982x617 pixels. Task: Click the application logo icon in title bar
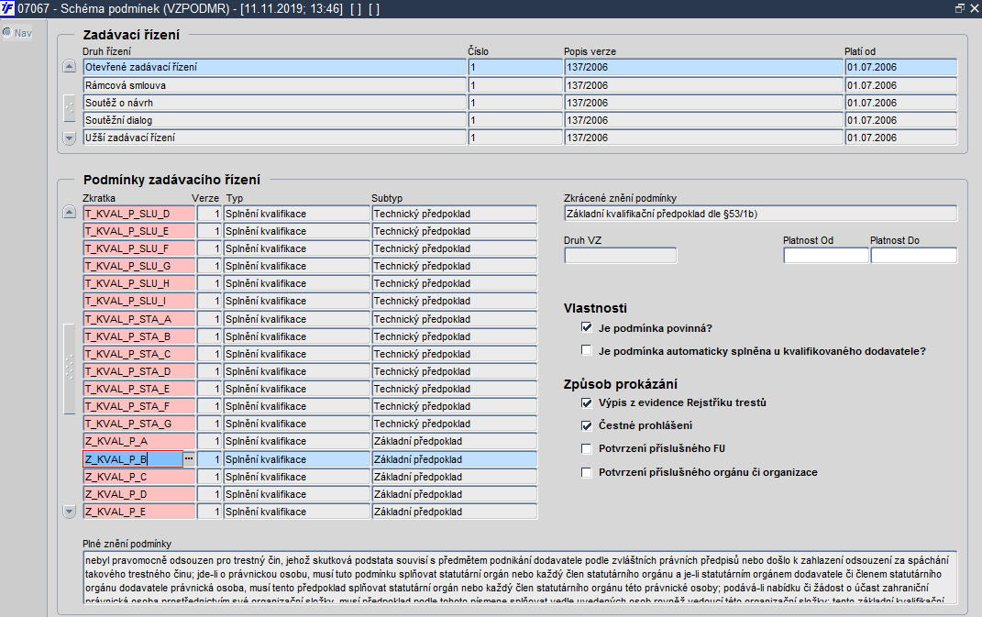7,8
